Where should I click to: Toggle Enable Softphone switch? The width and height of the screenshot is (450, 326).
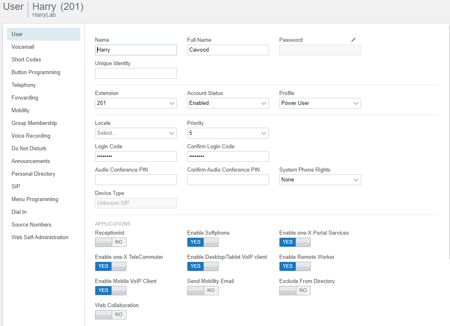click(x=203, y=242)
